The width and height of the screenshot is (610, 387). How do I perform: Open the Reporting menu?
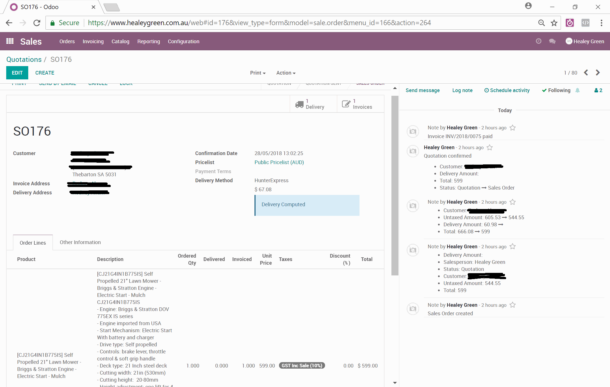click(x=149, y=41)
